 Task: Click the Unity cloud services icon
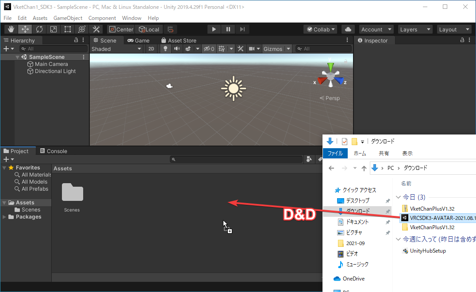348,29
